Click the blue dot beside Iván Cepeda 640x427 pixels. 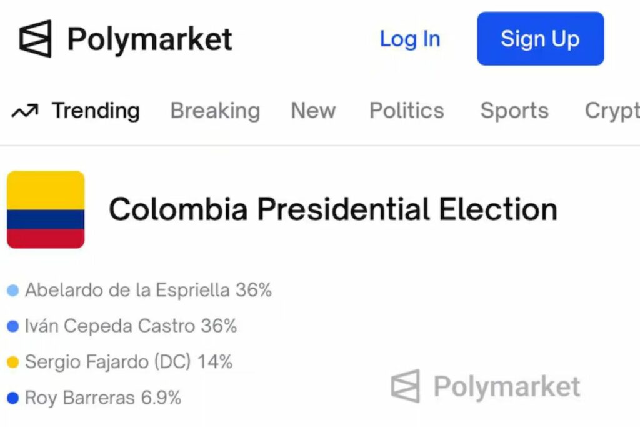pyautogui.click(x=12, y=326)
